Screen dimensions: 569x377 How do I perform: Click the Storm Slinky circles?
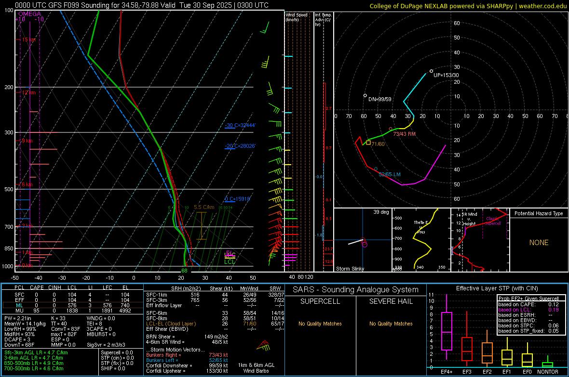click(364, 243)
